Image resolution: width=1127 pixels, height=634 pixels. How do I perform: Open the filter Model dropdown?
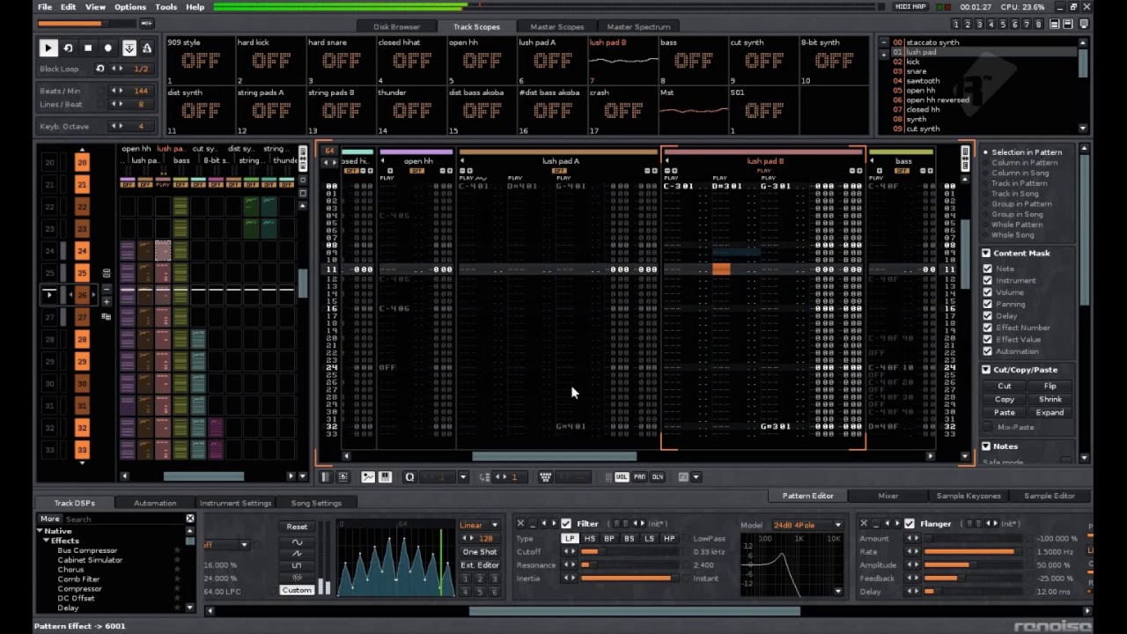pyautogui.click(x=807, y=525)
